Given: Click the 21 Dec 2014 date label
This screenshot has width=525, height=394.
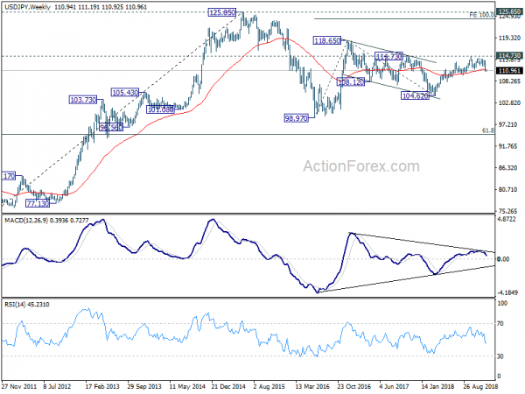Looking at the screenshot, I should point(228,386).
